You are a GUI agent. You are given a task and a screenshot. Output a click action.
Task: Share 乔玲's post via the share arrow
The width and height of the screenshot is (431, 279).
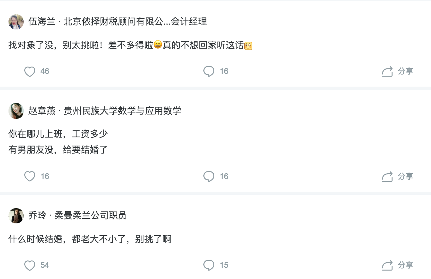pos(387,265)
